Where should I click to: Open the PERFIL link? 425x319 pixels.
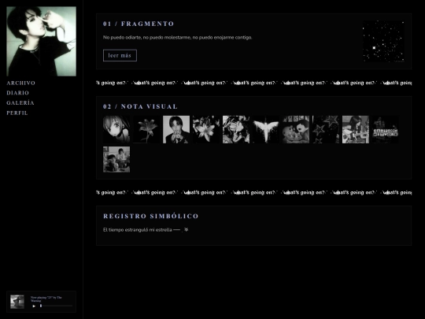17,113
